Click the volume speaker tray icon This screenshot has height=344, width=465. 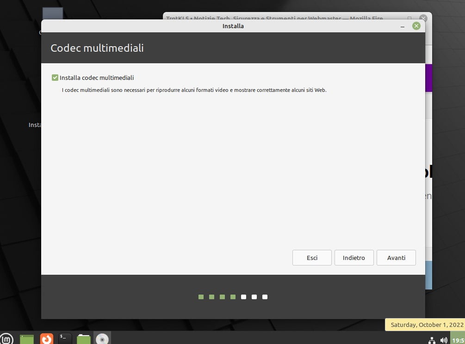tap(444, 340)
